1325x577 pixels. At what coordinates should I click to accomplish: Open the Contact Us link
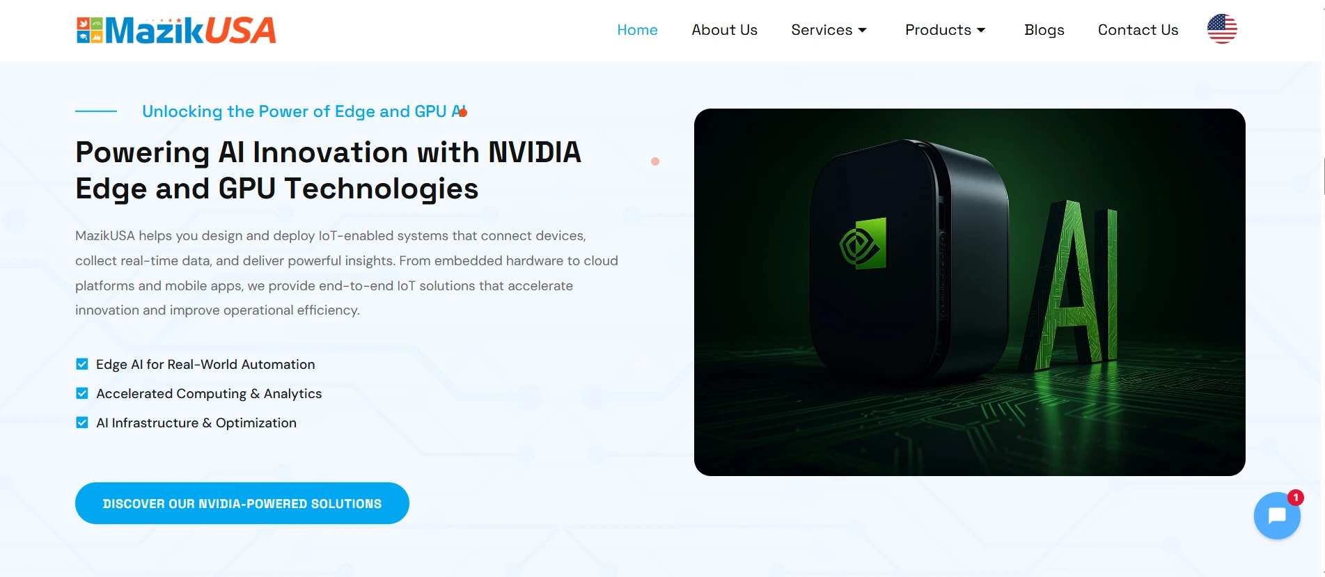click(x=1138, y=30)
